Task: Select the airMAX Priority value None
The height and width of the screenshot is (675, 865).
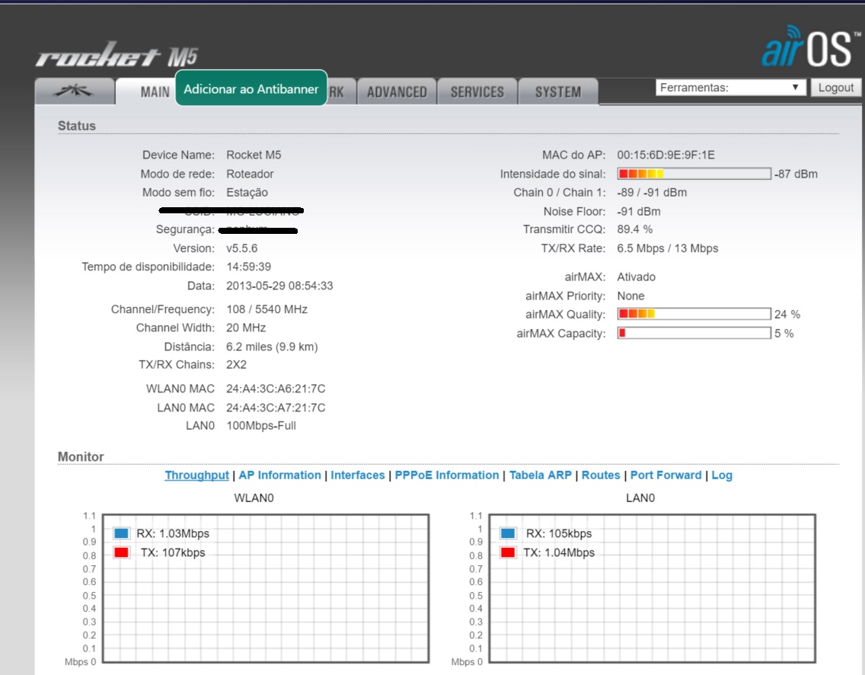Action: tap(630, 296)
